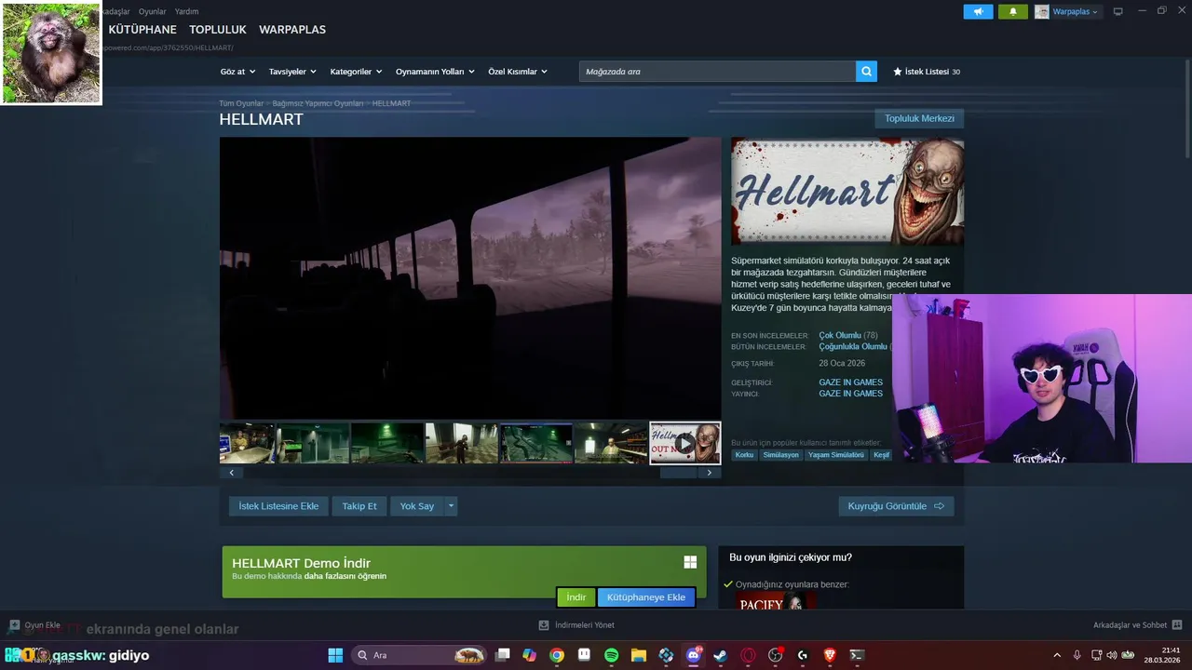Click Takip Et button

coord(359,506)
